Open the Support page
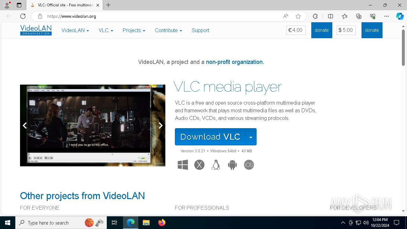407x229 pixels. tap(200, 31)
